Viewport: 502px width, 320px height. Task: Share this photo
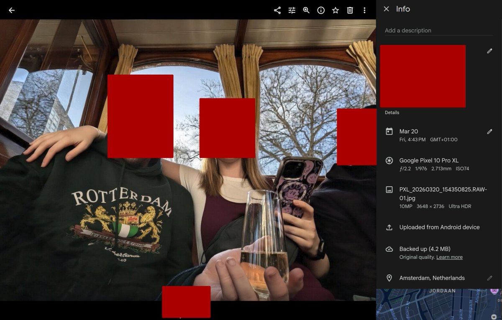pyautogui.click(x=277, y=10)
